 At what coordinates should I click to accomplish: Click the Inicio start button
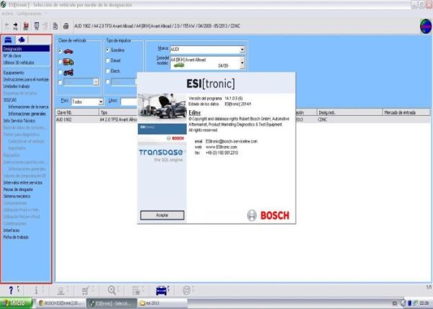point(16,303)
